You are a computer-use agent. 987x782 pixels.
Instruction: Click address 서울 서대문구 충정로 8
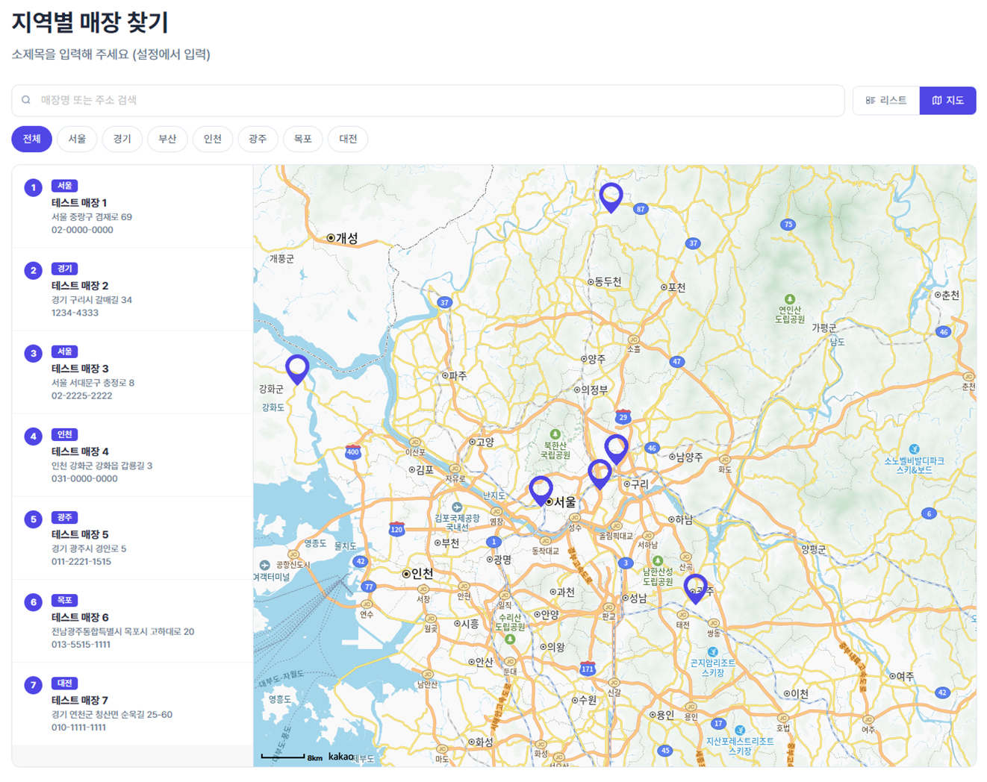pyautogui.click(x=93, y=383)
